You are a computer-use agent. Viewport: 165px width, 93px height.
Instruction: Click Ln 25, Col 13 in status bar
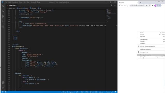(64, 92)
